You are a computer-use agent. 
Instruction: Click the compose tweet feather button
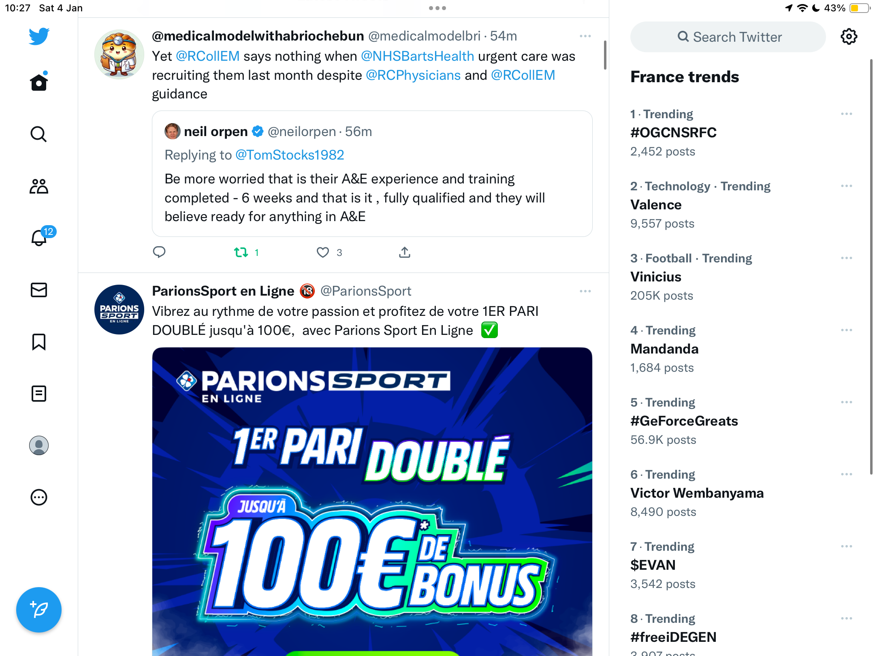click(x=39, y=610)
